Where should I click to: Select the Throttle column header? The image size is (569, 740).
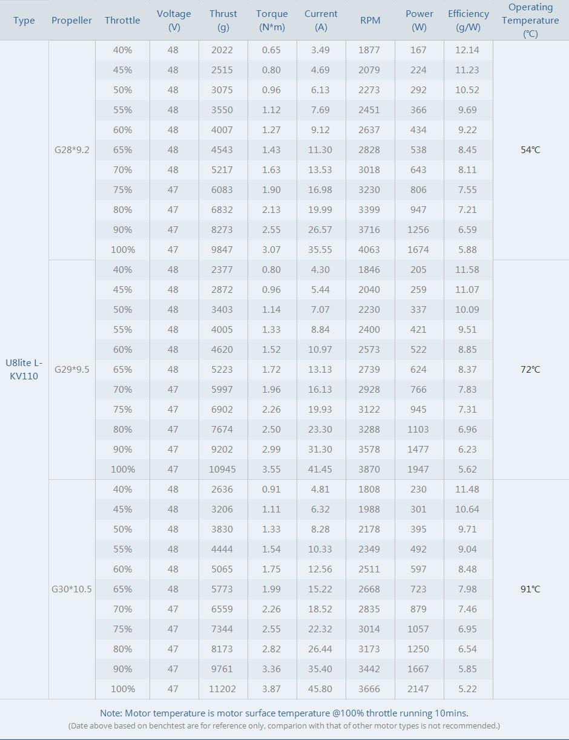coord(122,21)
